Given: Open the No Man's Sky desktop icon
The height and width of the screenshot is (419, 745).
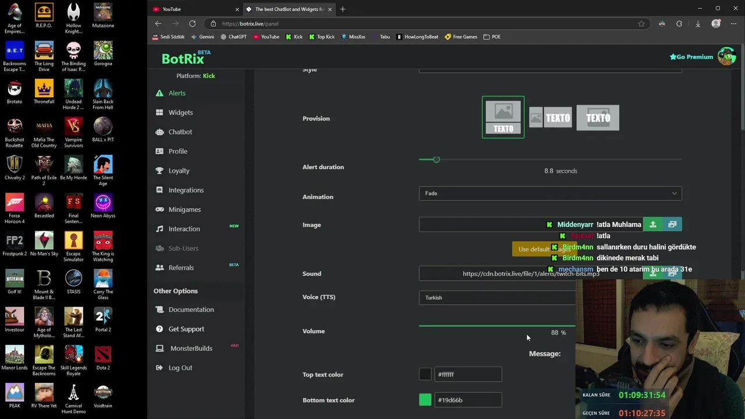Looking at the screenshot, I should click(44, 244).
